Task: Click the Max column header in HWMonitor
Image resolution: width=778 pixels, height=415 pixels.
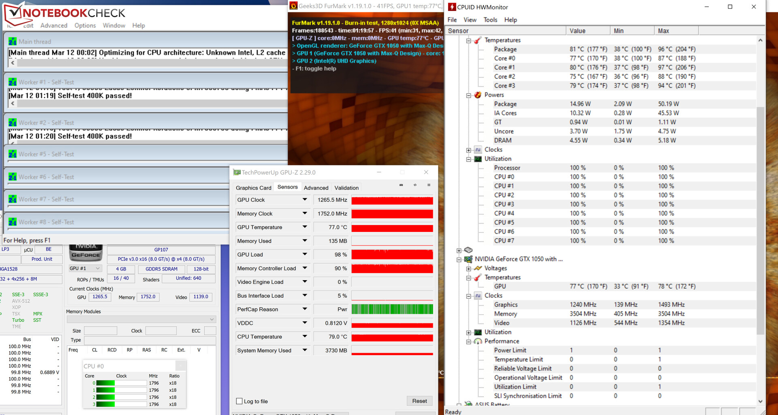Action: click(x=676, y=31)
